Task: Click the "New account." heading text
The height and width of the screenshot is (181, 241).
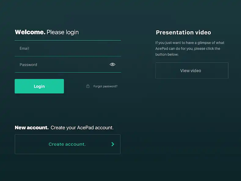Action: click(x=32, y=127)
